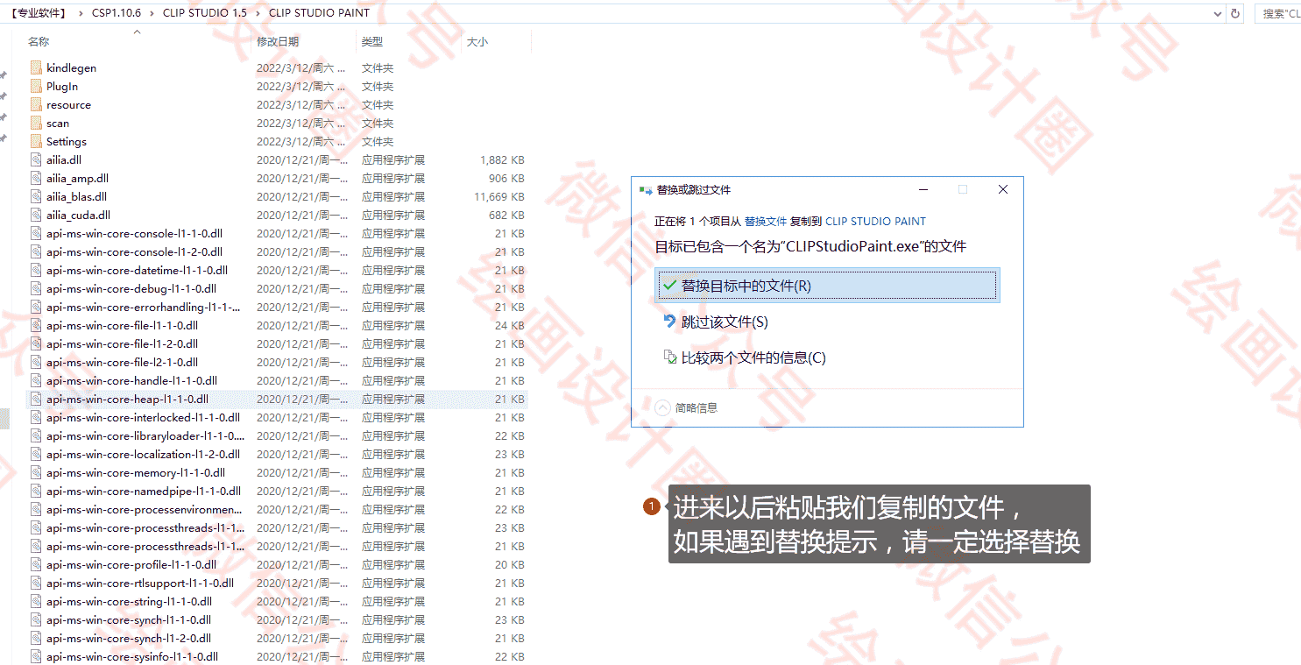Select the resource folder icon
The height and width of the screenshot is (665, 1301).
pyautogui.click(x=36, y=104)
